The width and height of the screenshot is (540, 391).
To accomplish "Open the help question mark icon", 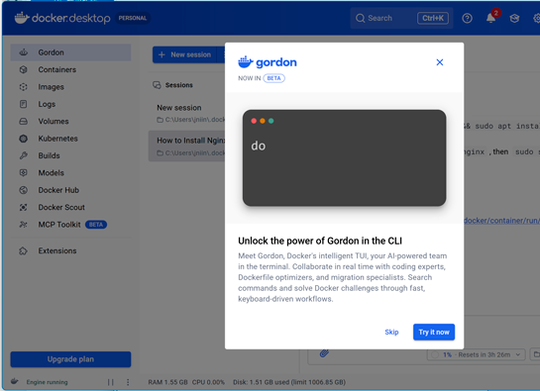I will point(467,18).
